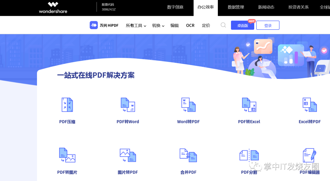Open the 投资者关系 tab
330x181 pixels.
pos(299,7)
